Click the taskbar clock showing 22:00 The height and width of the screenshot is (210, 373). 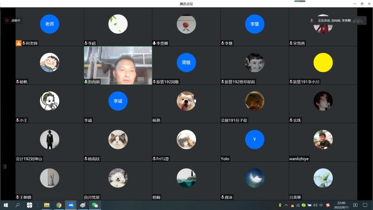(x=341, y=205)
